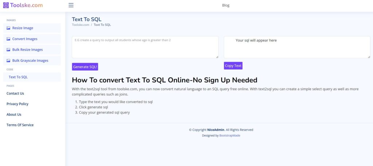Click the input textarea resize handle

(217, 56)
